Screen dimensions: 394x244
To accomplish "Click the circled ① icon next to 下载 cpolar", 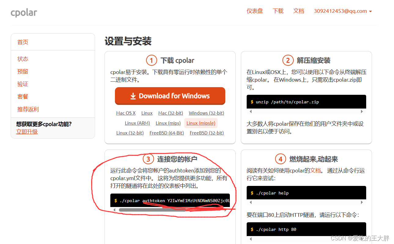I will tap(152, 60).
